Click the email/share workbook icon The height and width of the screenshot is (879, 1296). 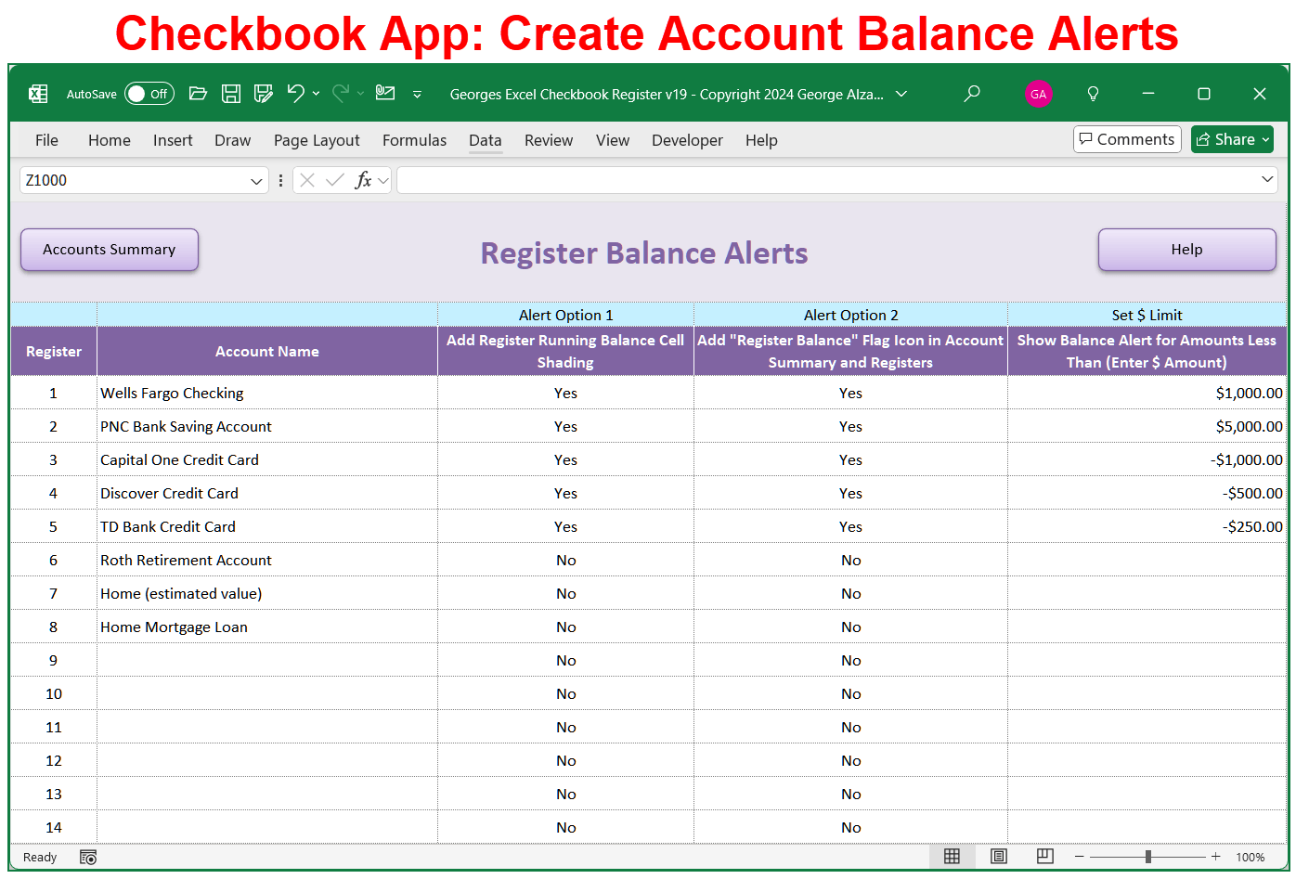coord(384,93)
